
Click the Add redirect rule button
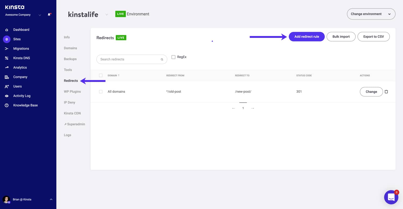(x=307, y=37)
